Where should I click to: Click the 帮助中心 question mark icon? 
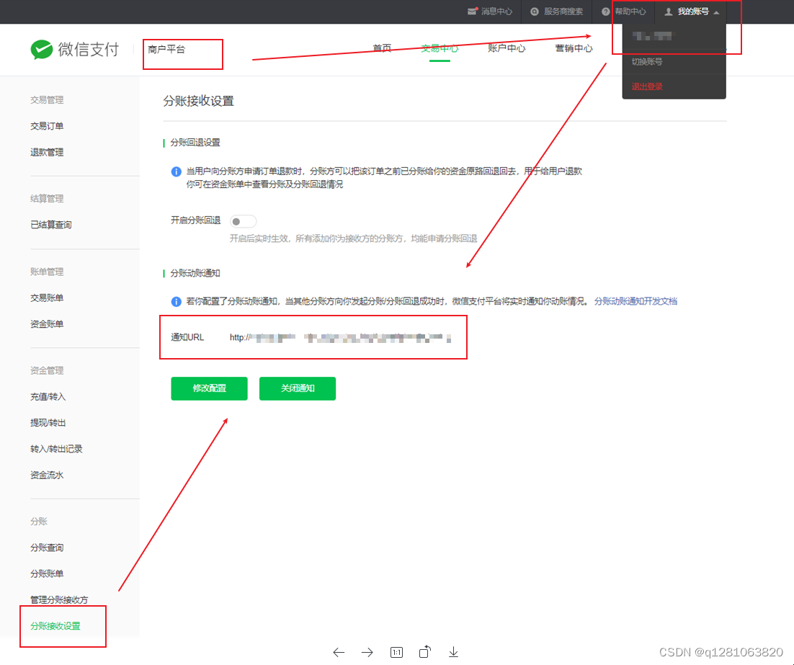[606, 12]
